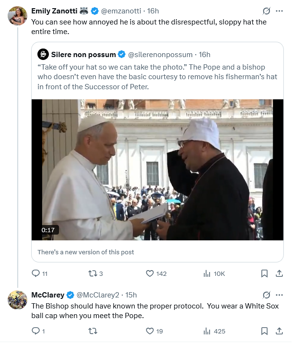Viewport: 292px width, 344px height.
Task: Open Emily Zanotti's profile name link
Action: (54, 11)
